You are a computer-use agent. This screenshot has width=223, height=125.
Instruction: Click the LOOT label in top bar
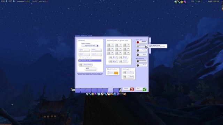[x=10, y=1]
